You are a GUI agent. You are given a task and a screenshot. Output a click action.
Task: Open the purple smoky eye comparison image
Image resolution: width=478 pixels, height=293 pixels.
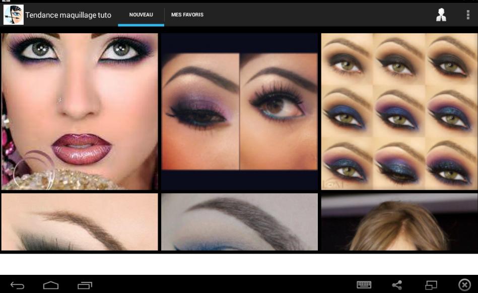(x=239, y=112)
